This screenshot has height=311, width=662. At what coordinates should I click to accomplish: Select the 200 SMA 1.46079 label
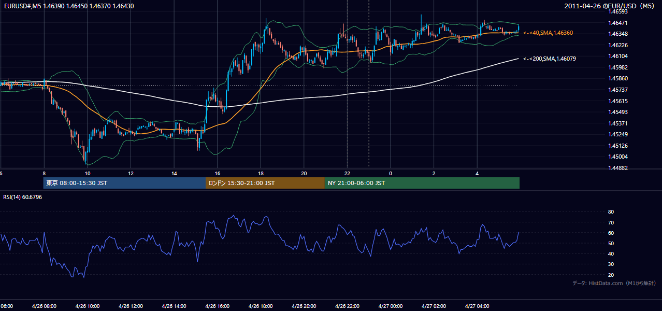(x=550, y=59)
